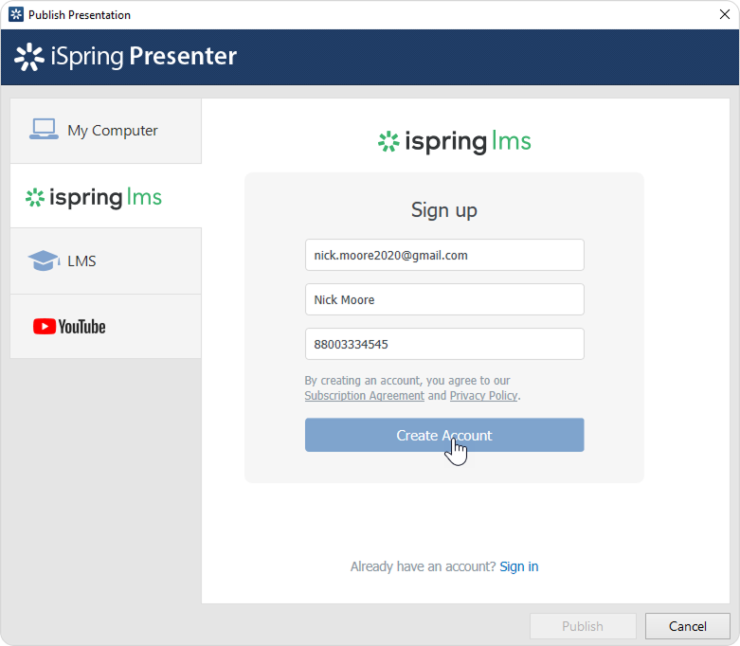Select the ispring lms sidebar tab

coord(106,197)
